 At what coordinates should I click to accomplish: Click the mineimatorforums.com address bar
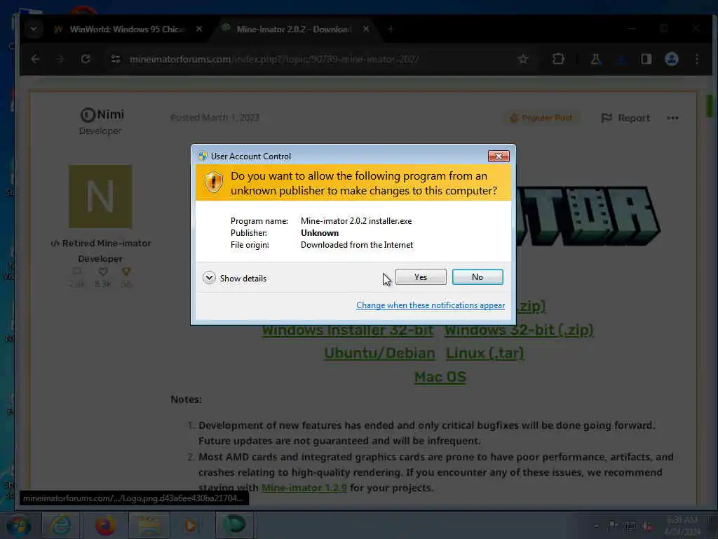pos(274,59)
